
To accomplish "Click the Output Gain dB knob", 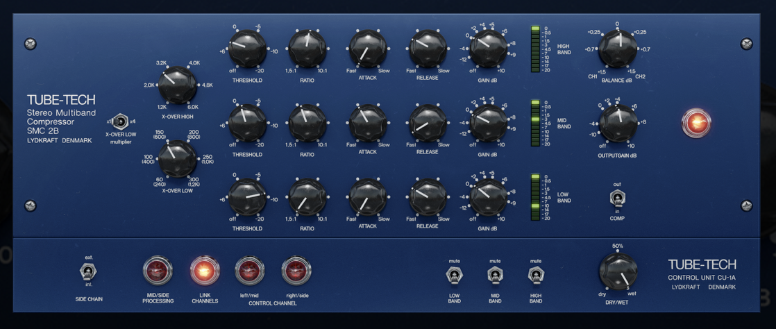I will 618,123.
